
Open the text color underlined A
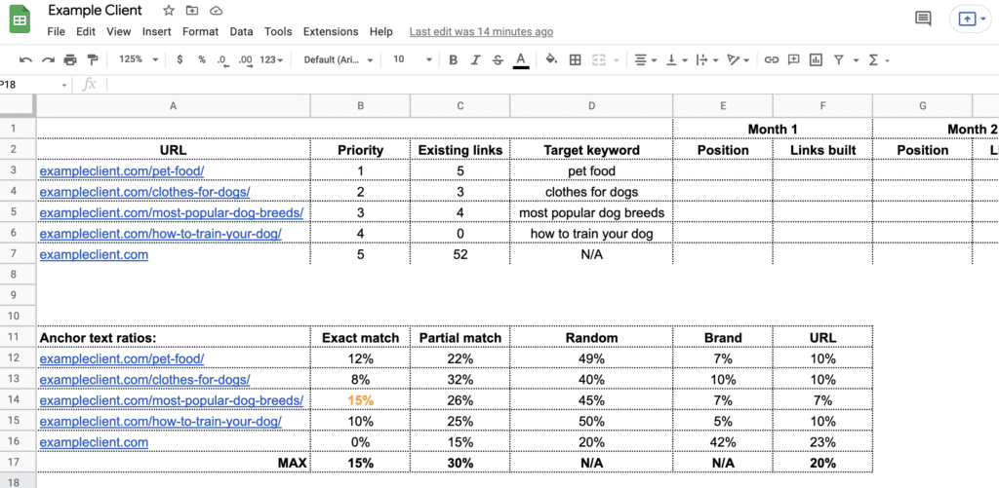[521, 59]
